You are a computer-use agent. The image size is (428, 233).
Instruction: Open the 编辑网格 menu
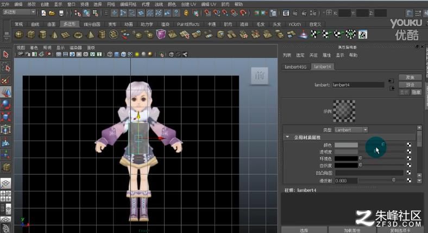click(128, 4)
